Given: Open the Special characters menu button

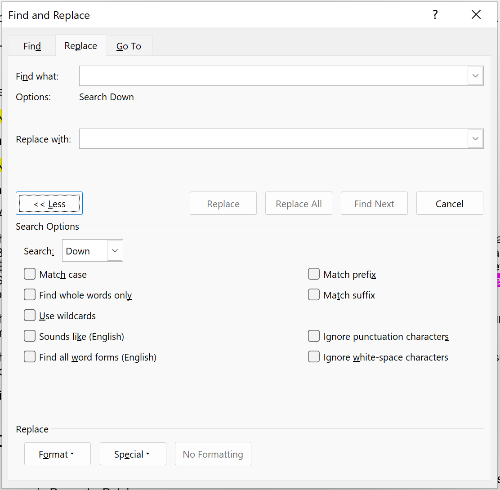Looking at the screenshot, I should coord(133,454).
